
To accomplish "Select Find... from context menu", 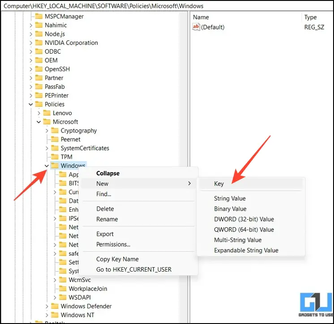I will (x=138, y=194).
